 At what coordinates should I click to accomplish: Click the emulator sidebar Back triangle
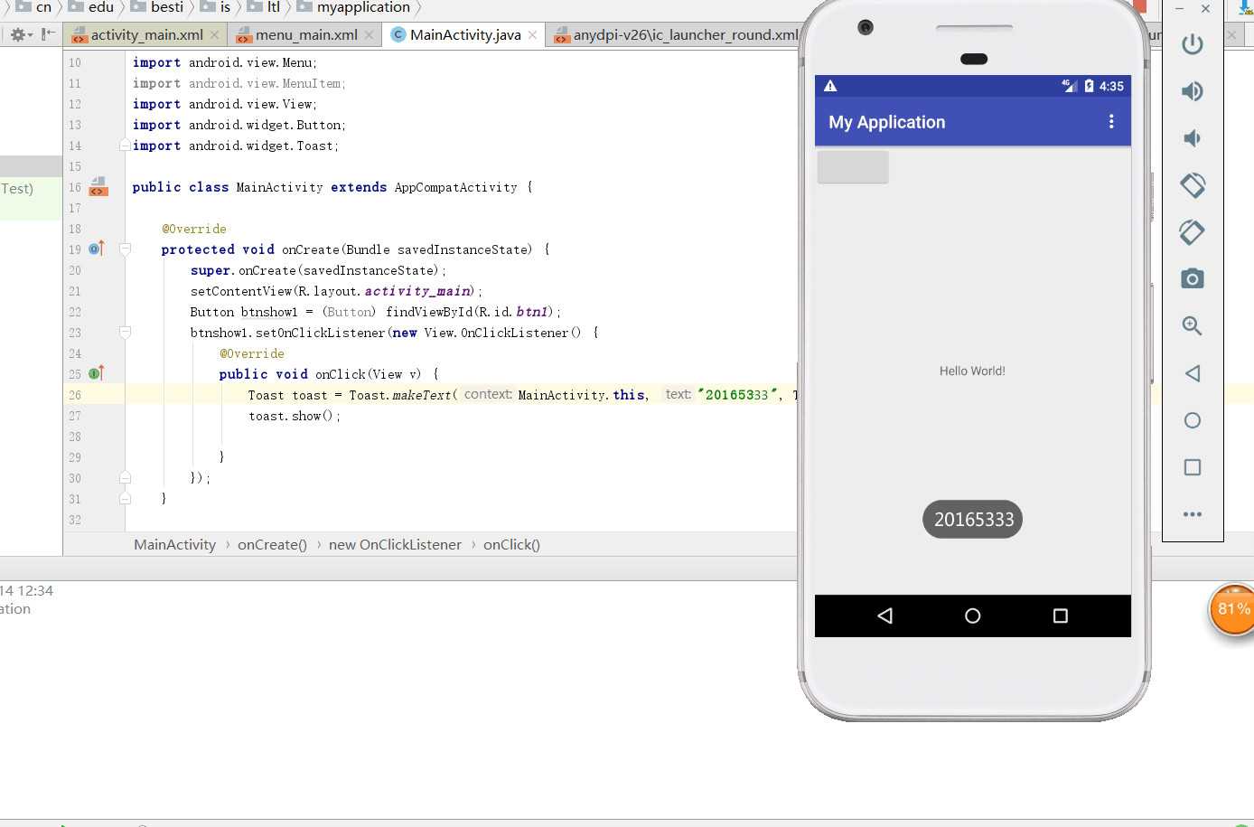[x=1193, y=373]
